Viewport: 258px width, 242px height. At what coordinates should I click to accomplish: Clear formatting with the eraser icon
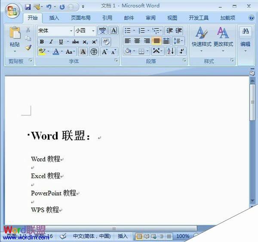[106, 42]
